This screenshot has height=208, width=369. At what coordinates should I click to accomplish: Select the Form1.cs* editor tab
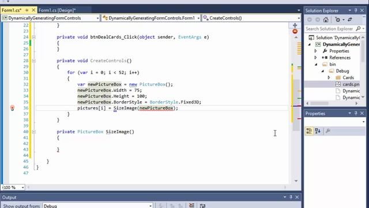coord(12,10)
